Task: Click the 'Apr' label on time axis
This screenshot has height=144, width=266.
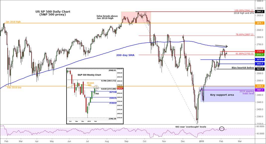Action: pyautogui.click(x=37, y=141)
